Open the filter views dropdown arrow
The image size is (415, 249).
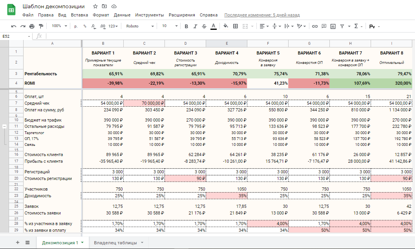click(349, 26)
